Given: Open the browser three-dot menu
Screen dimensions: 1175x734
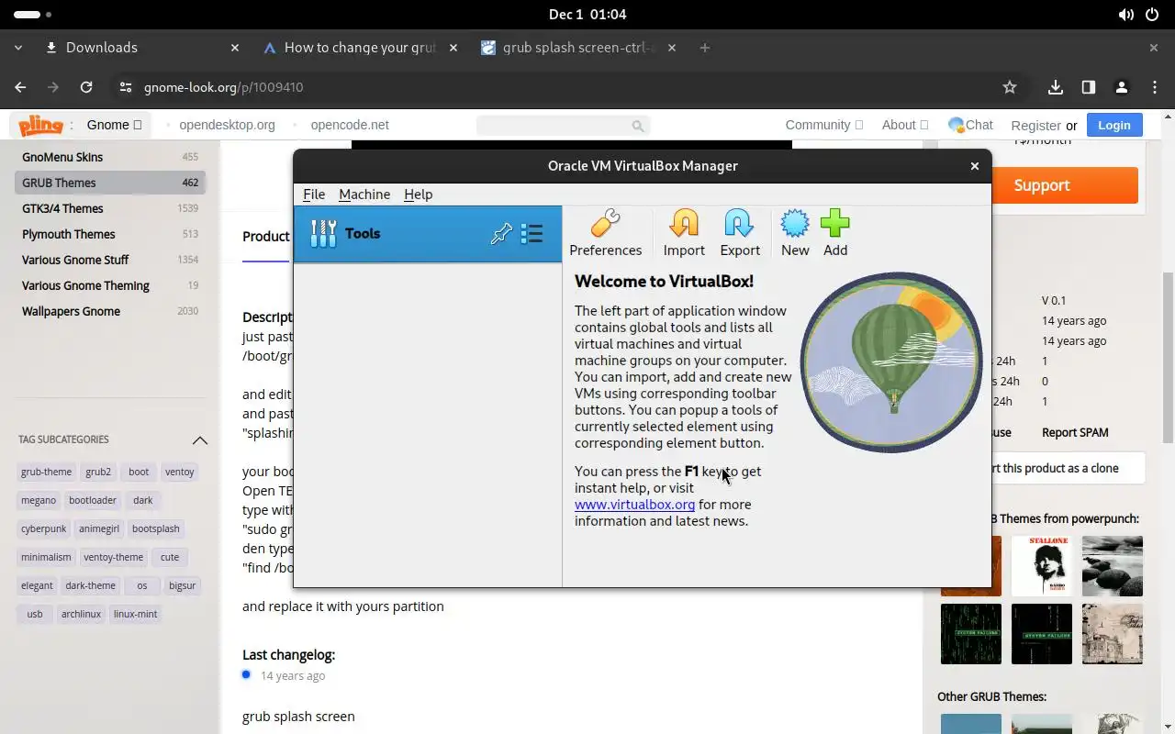Looking at the screenshot, I should coord(1154,87).
